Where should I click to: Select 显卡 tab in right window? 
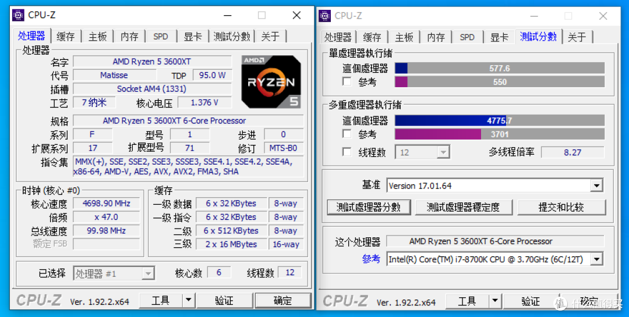click(x=499, y=37)
